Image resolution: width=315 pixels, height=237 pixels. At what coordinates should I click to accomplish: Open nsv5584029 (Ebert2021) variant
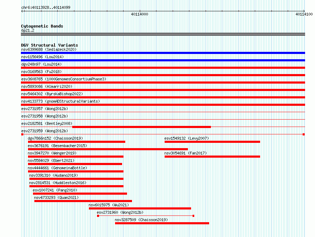(x=51, y=160)
